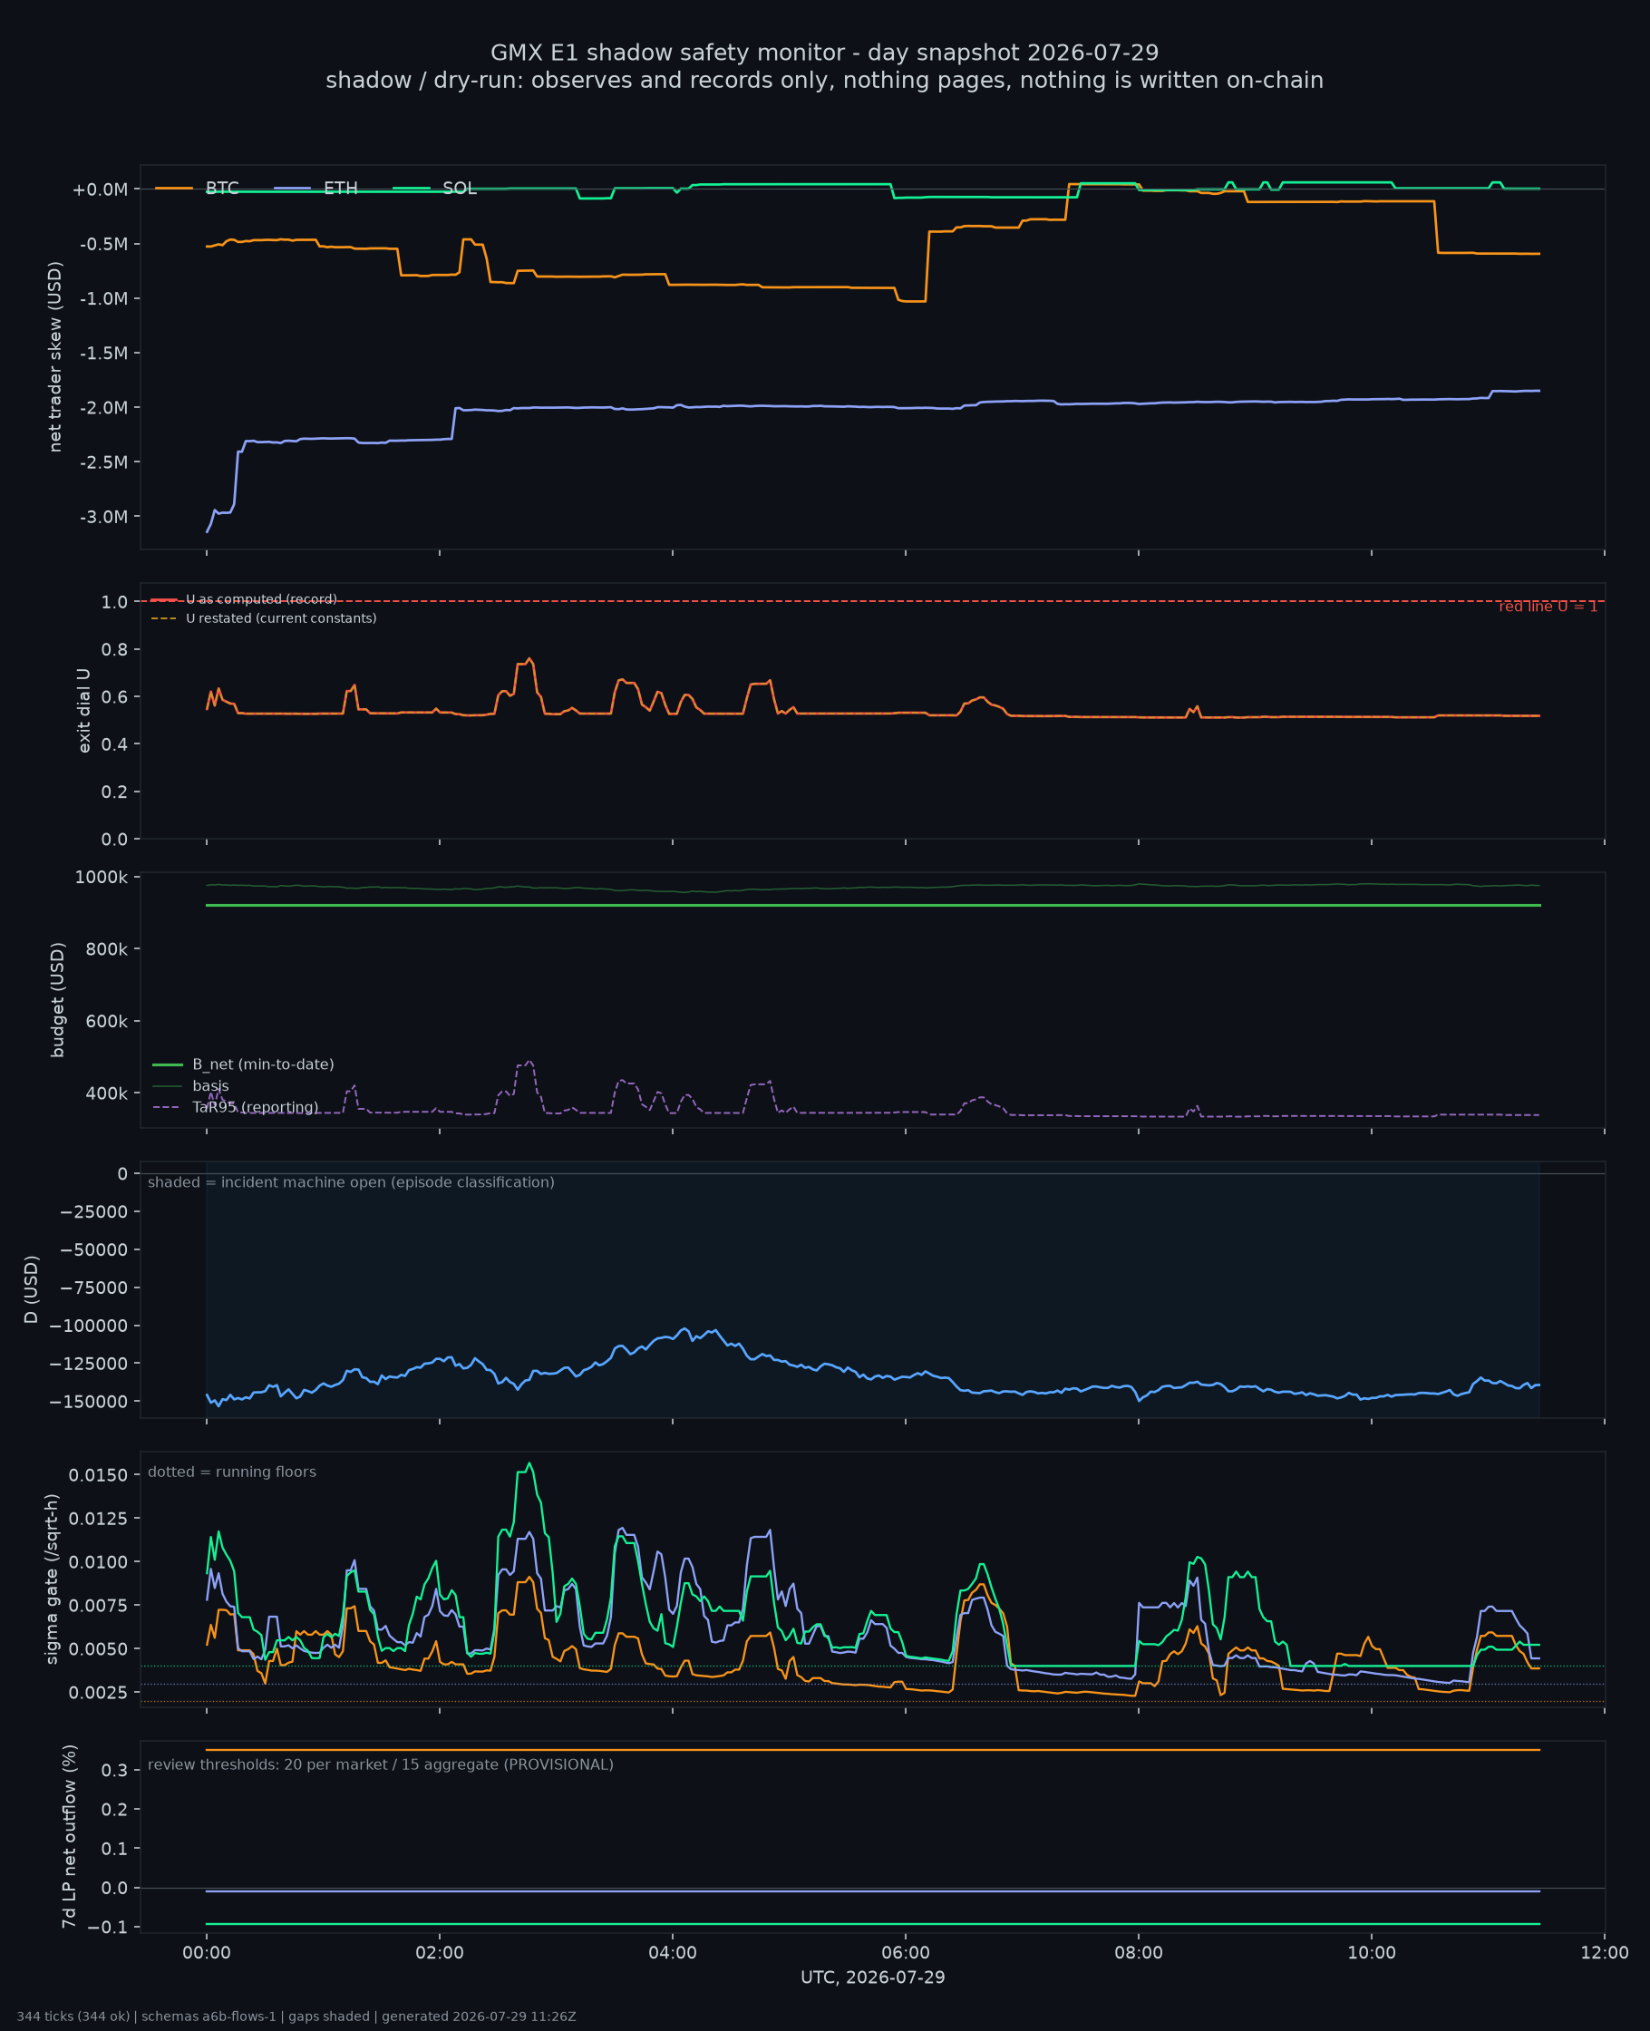Click the 'TaR95 (reporting)' legend entry

tap(236, 1107)
